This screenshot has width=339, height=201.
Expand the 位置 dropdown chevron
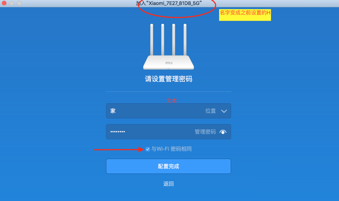224,111
